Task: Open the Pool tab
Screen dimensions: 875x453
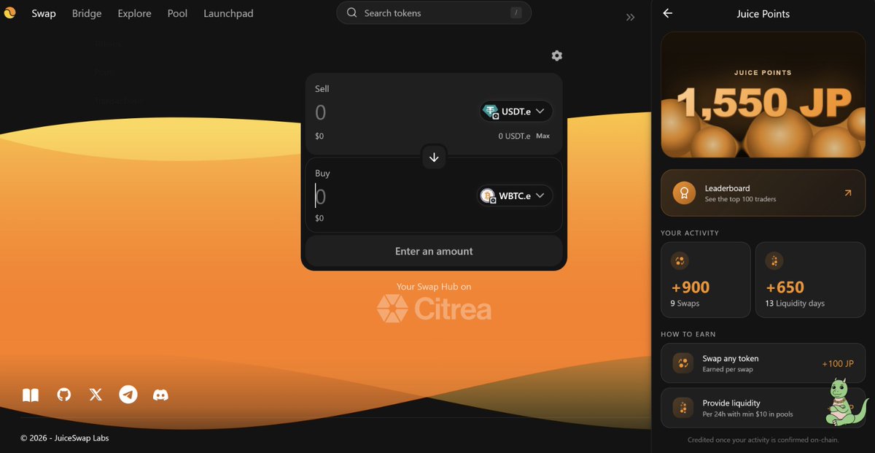Action: (177, 13)
